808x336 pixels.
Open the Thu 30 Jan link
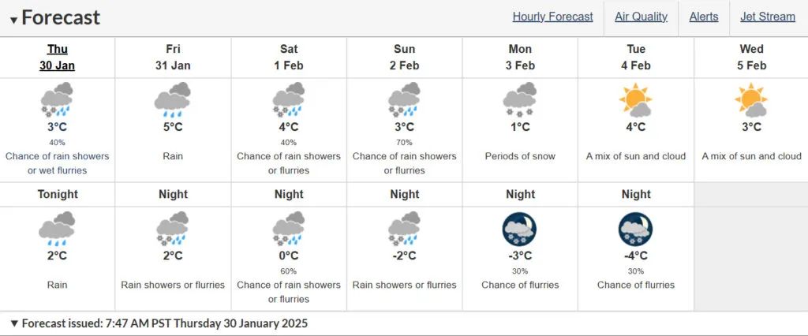pyautogui.click(x=57, y=58)
